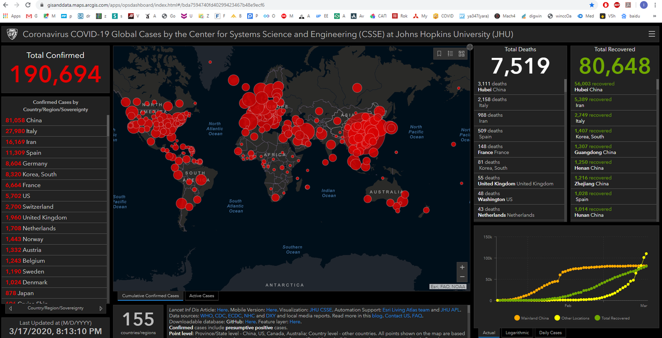662x338 pixels.
Task: Click the browser address bar URL
Action: point(156,5)
